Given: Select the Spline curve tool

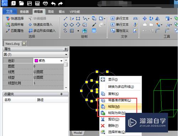Looking at the screenshot, I should (x=66, y=31).
